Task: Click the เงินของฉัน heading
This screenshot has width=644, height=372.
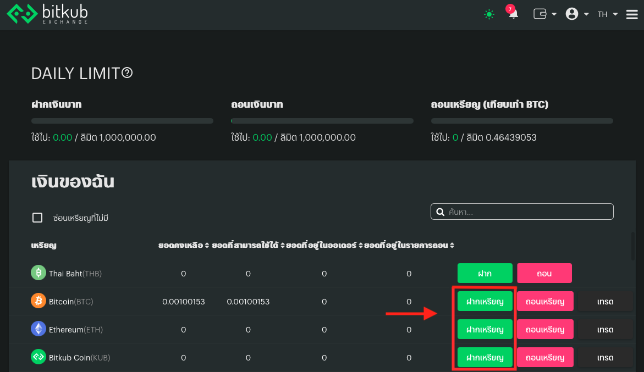Action: [x=73, y=181]
